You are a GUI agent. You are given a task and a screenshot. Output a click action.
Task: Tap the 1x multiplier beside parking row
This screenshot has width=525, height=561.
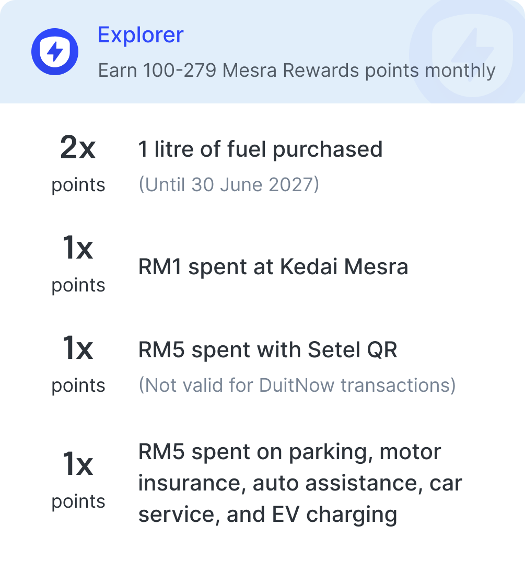click(x=78, y=464)
